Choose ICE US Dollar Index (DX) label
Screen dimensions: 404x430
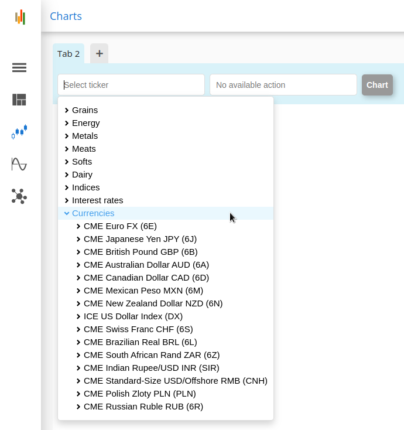coord(133,316)
